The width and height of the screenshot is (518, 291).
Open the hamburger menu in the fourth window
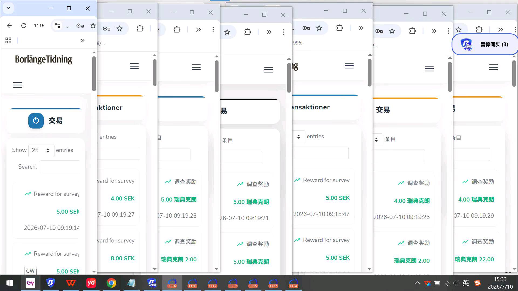point(268,70)
